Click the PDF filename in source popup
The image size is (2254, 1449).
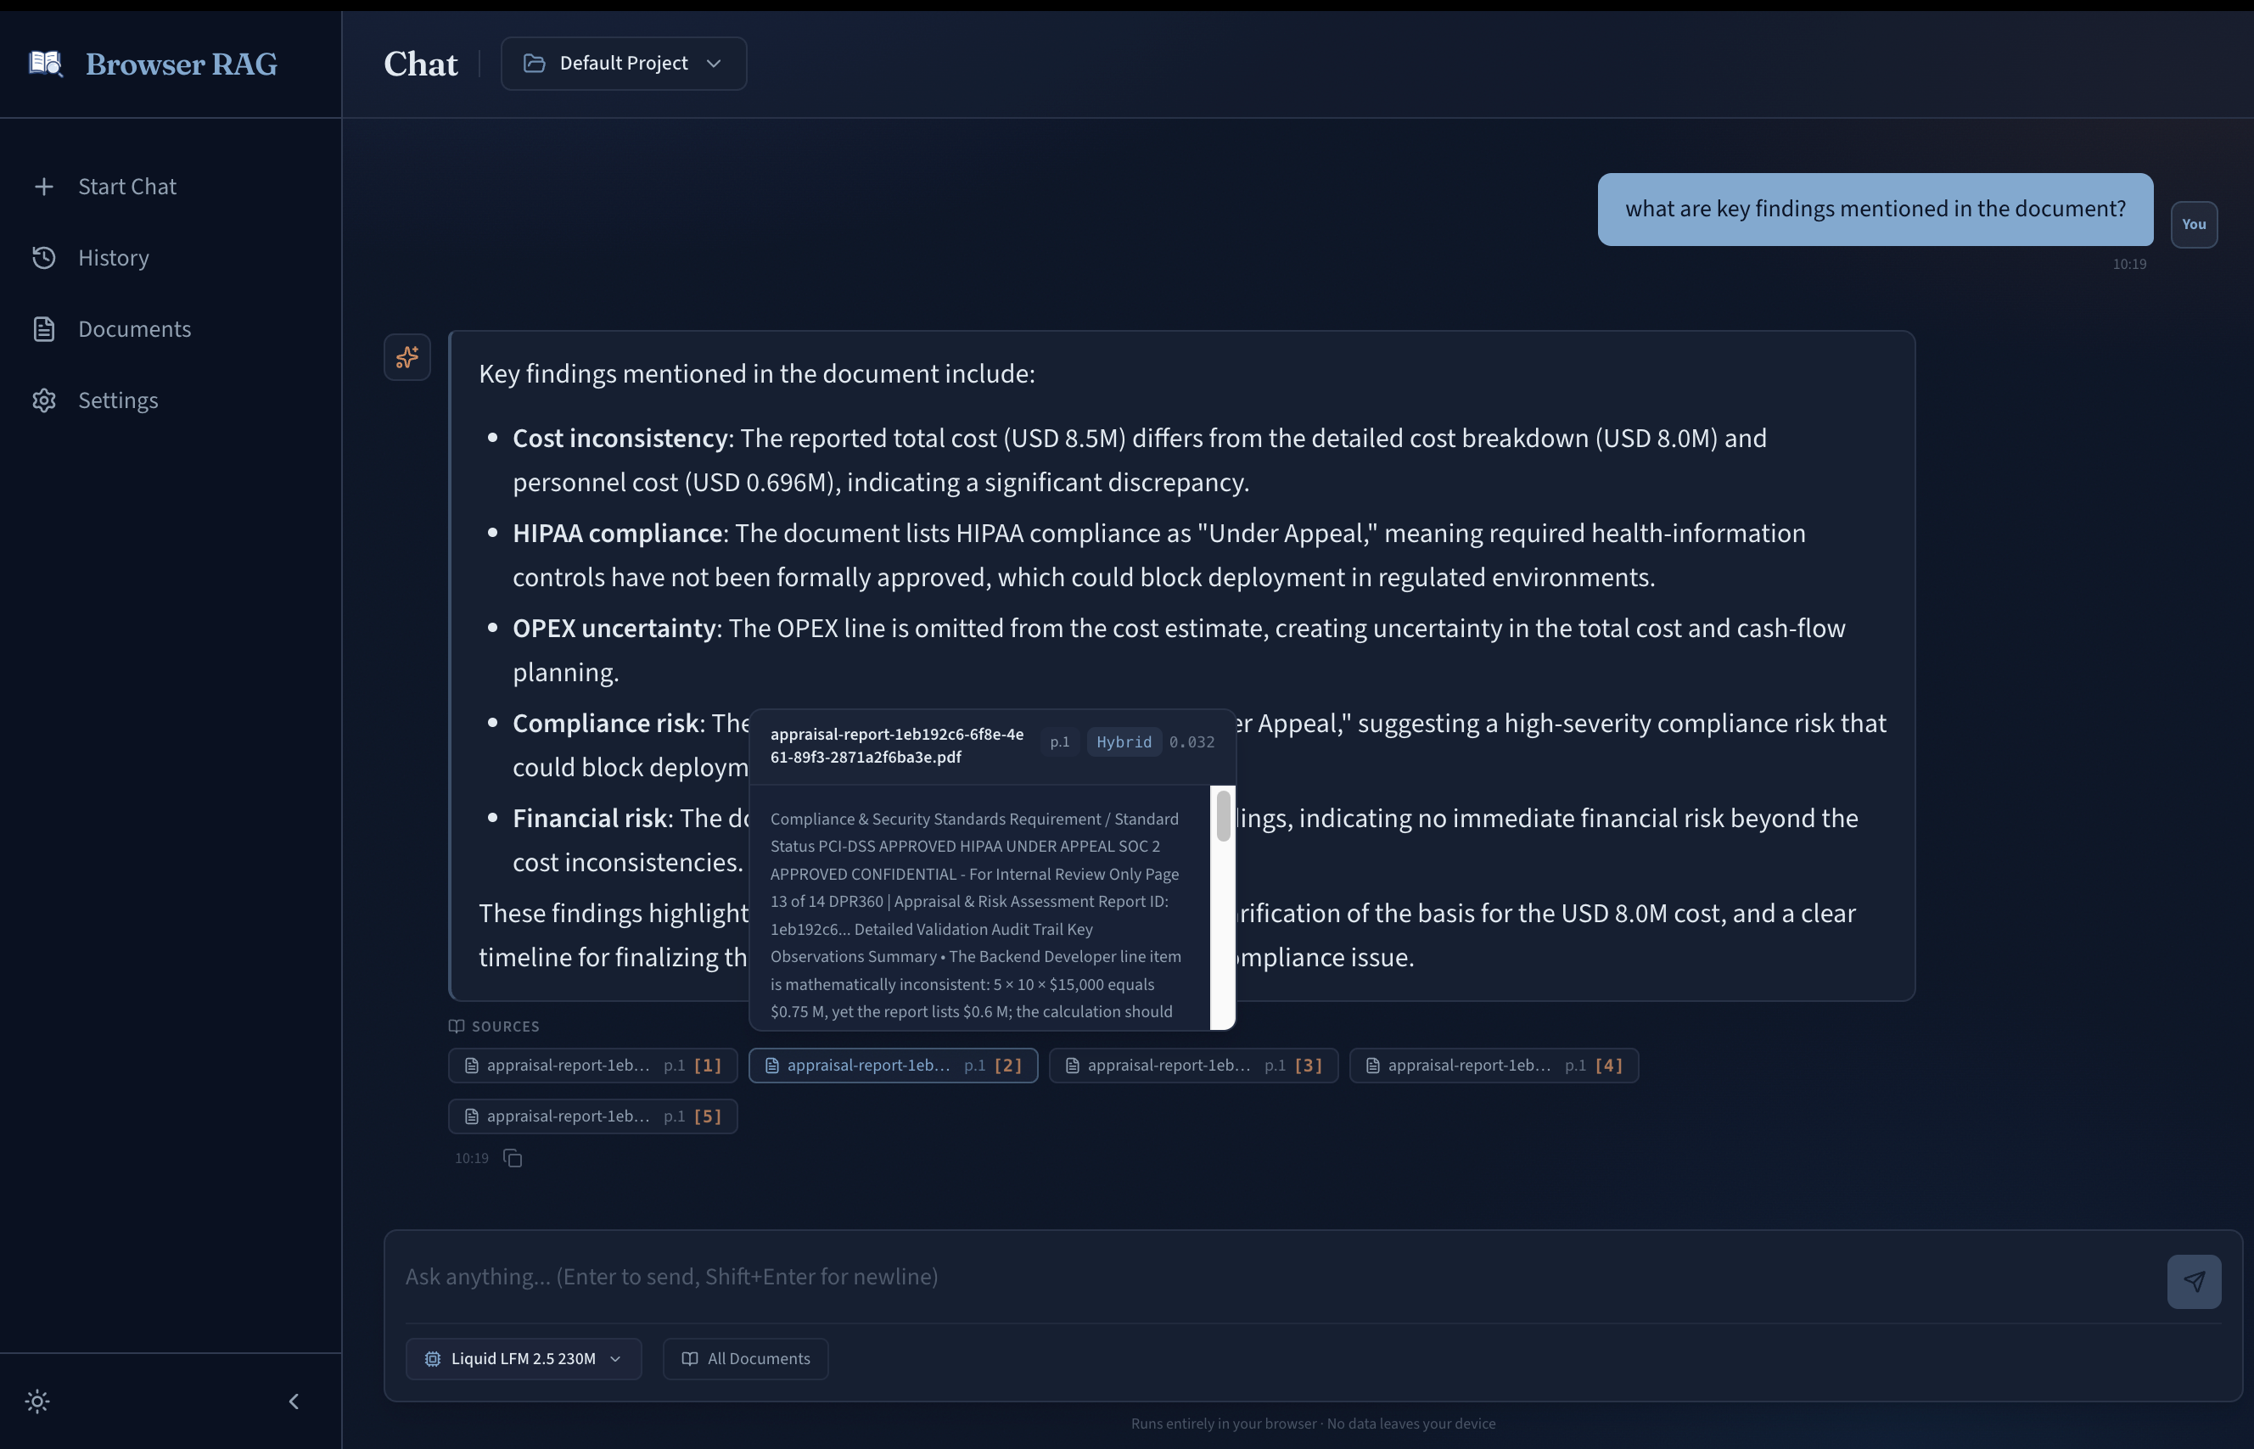[x=896, y=745]
